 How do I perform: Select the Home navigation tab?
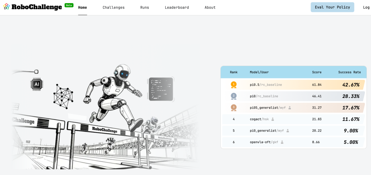coord(82,8)
